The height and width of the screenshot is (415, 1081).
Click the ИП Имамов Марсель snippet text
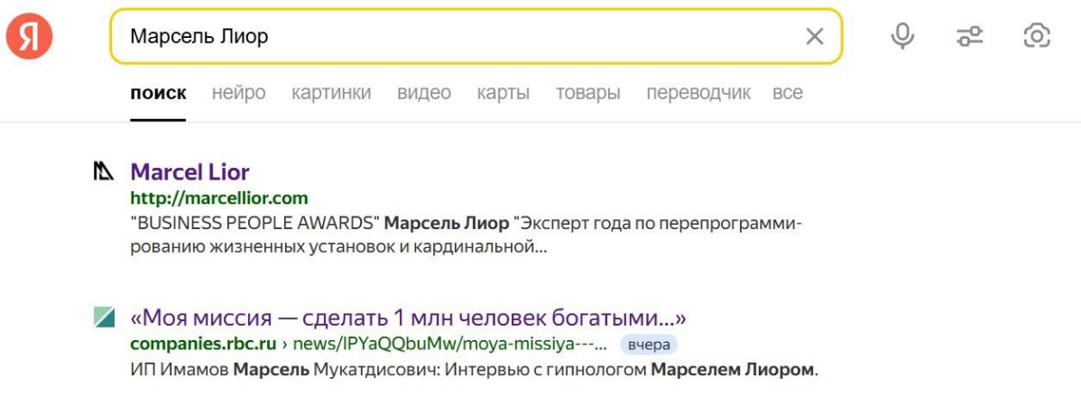[474, 370]
